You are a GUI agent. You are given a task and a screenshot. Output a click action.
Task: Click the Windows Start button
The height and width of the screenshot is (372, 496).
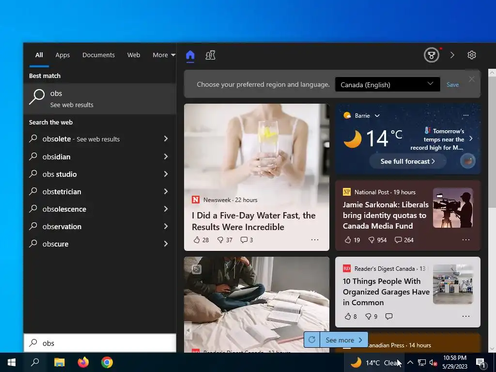point(12,362)
